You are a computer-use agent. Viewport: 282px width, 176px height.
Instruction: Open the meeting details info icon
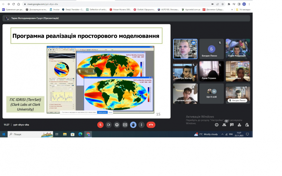[216, 125]
